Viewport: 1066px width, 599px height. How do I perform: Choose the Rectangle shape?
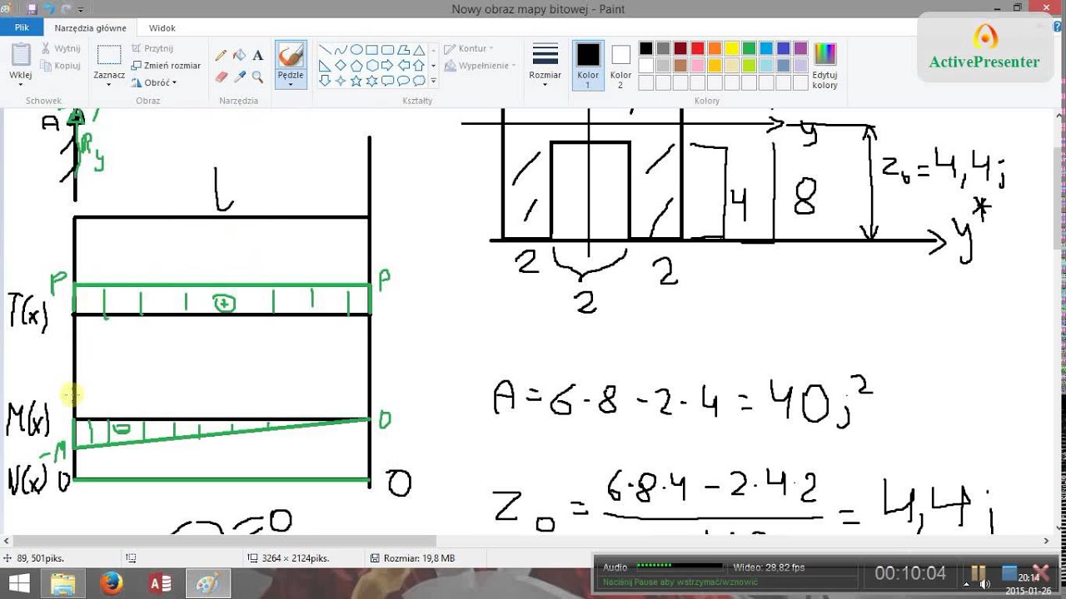coord(371,49)
